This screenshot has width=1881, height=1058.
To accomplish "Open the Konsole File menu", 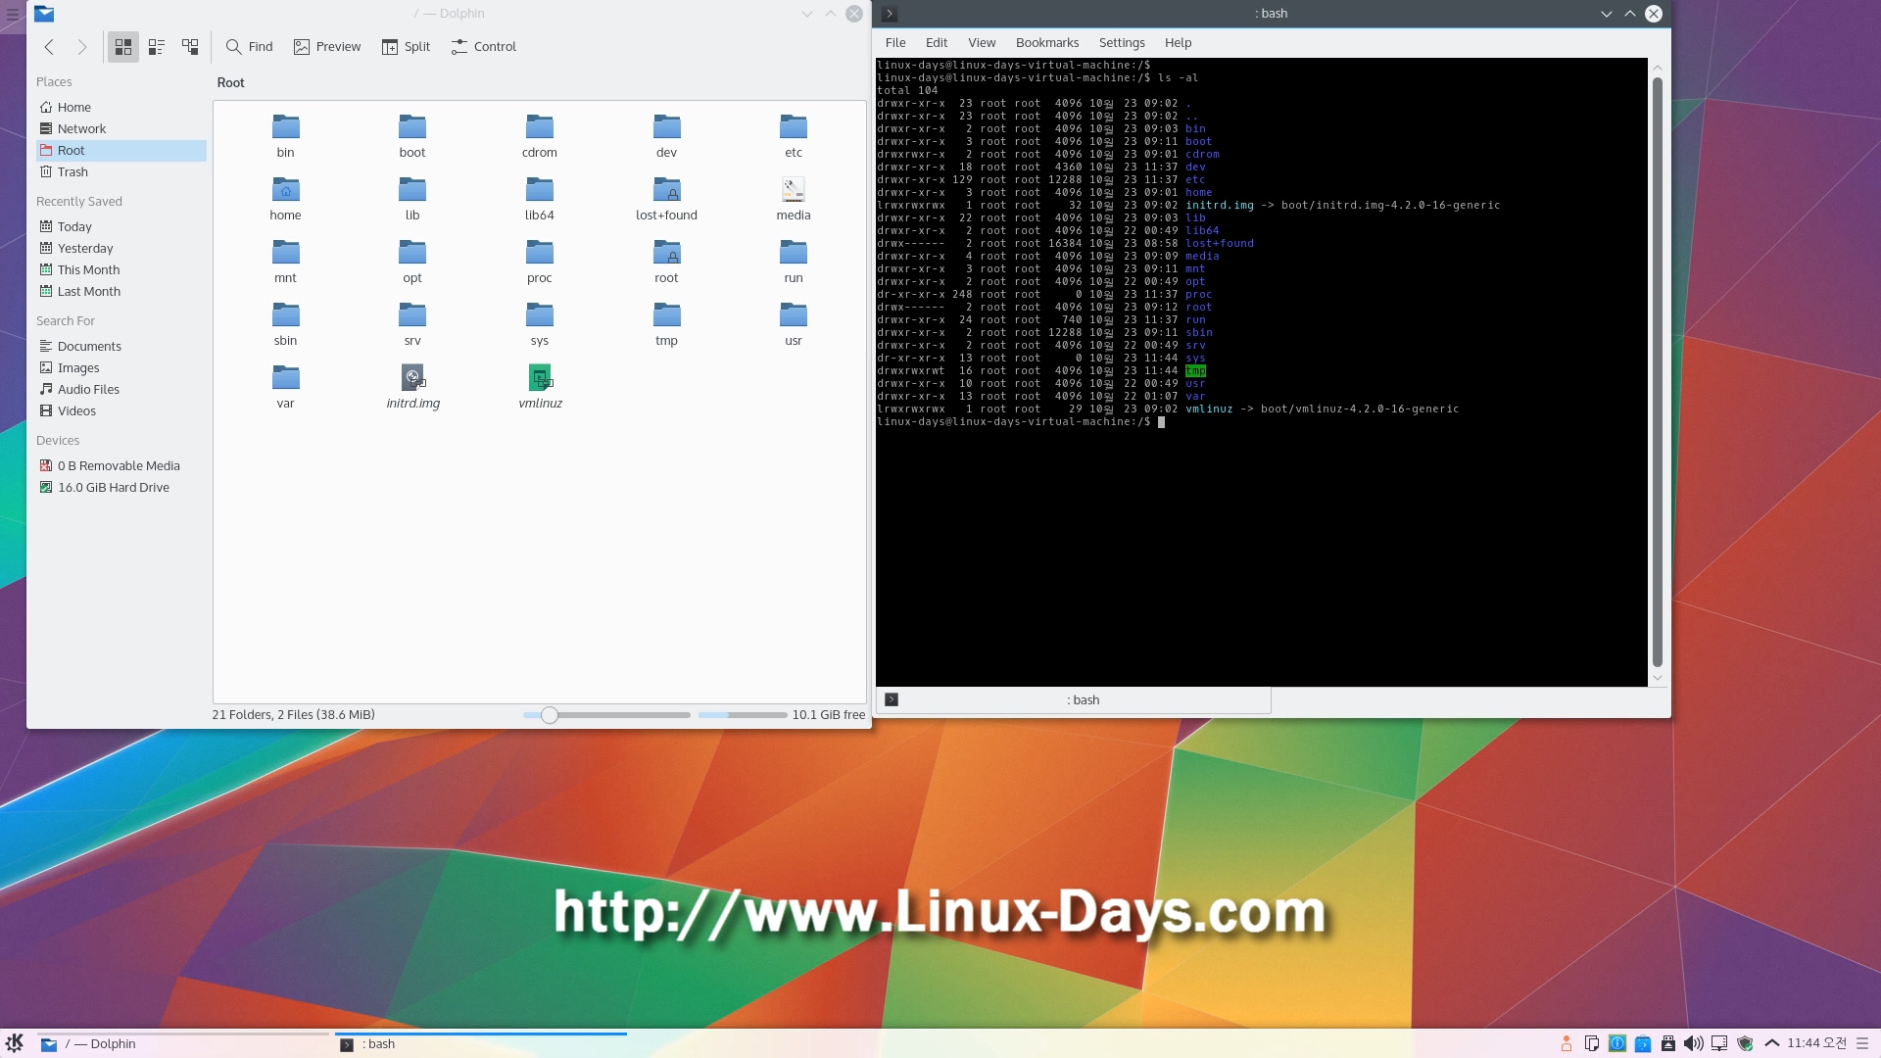I will pos(895,43).
